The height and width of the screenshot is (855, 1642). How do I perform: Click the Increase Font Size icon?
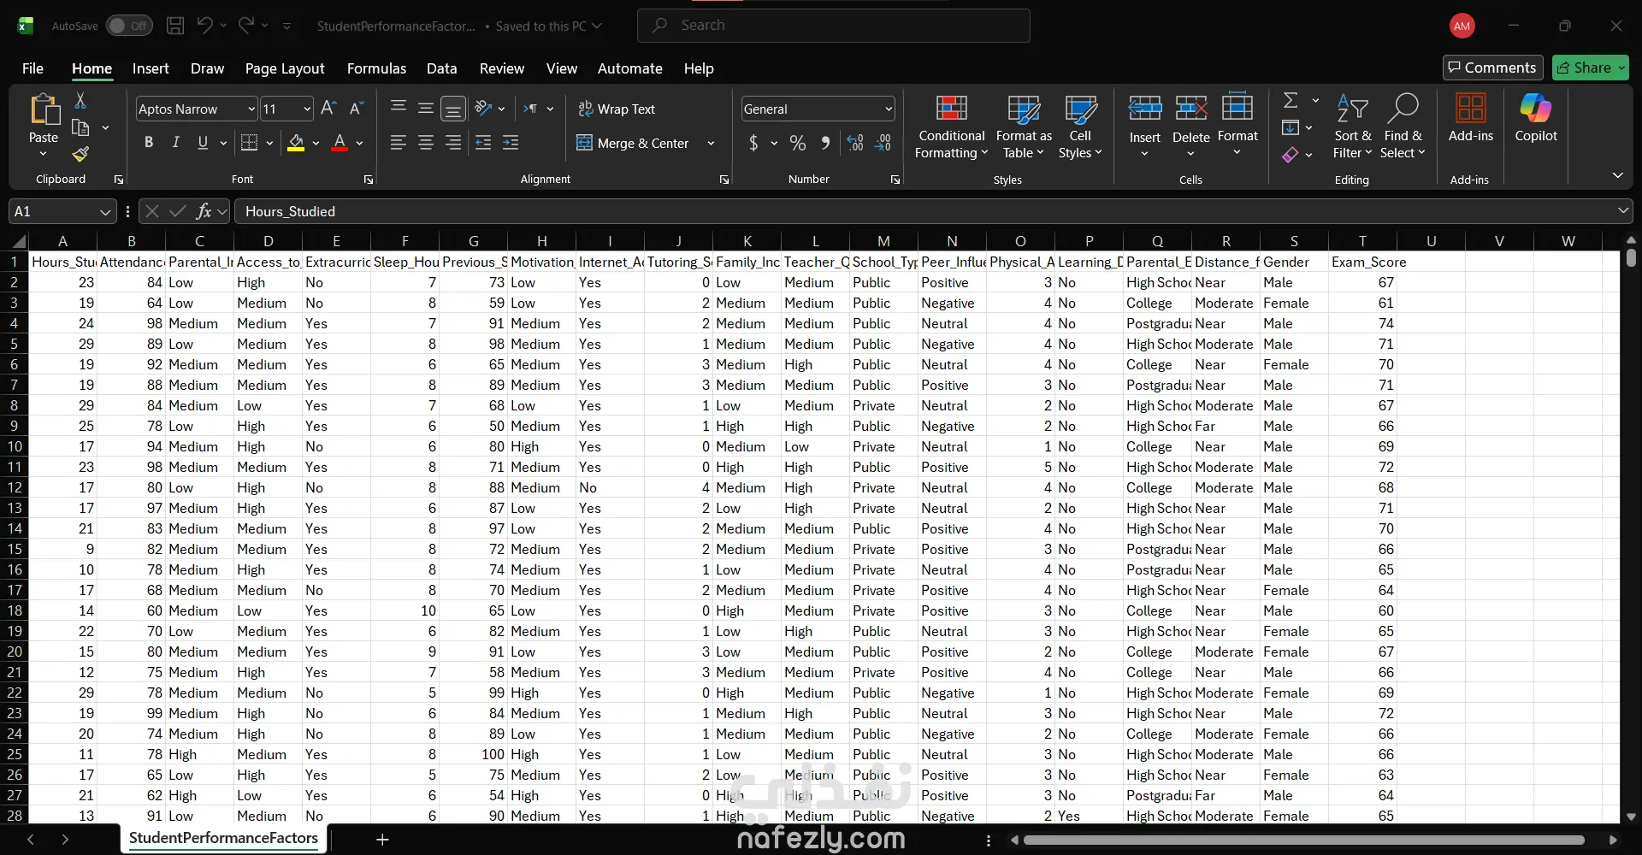328,109
